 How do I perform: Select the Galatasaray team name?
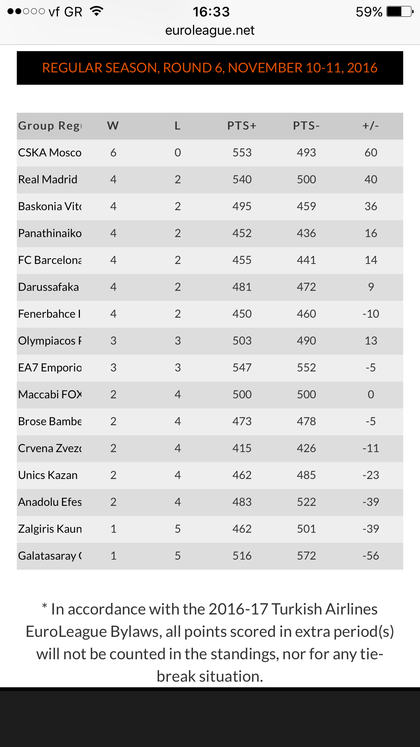[50, 556]
